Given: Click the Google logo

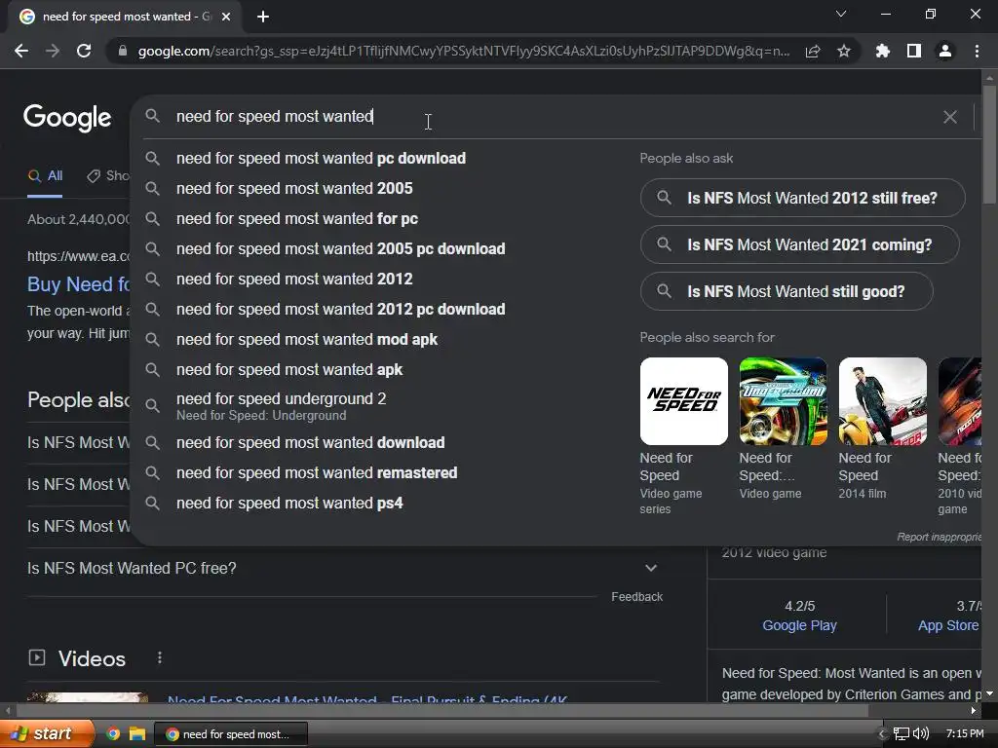Looking at the screenshot, I should [x=67, y=118].
